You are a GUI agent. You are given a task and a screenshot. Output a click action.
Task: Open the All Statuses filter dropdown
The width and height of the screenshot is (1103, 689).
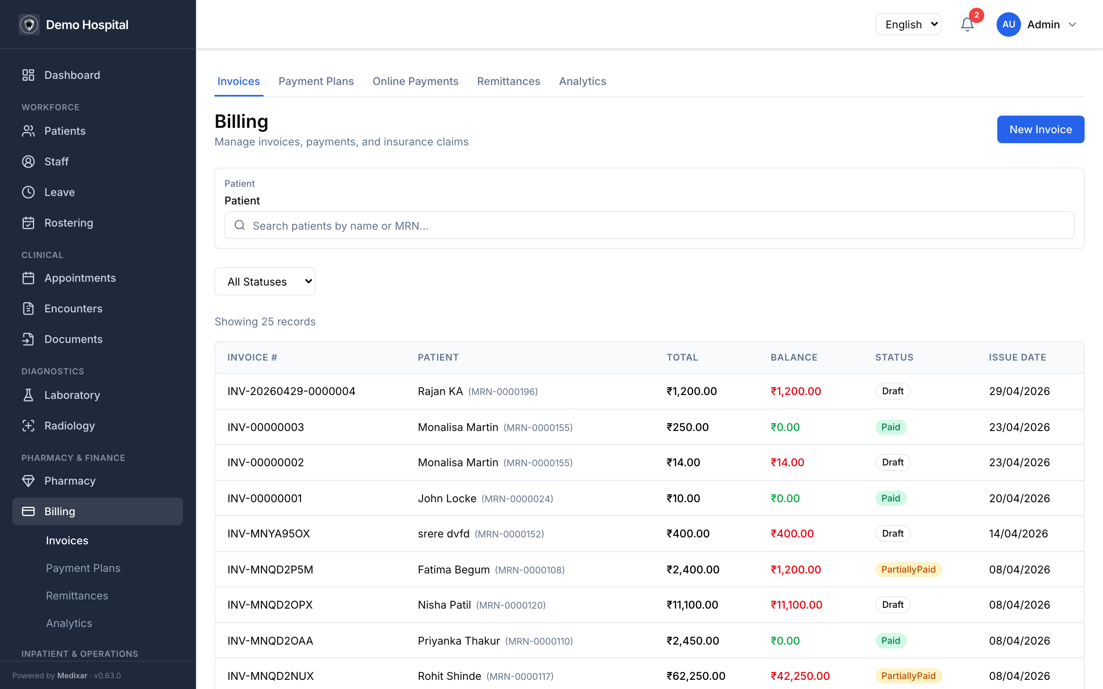(265, 281)
